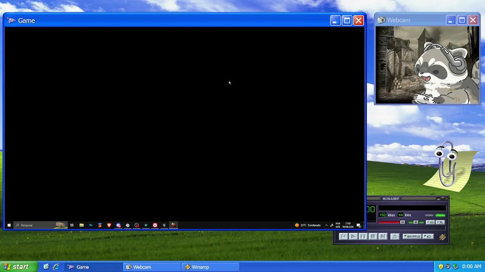Click the 0:00 AM clock in XP tray
Screen dimensions: 485x272
pos(472,267)
